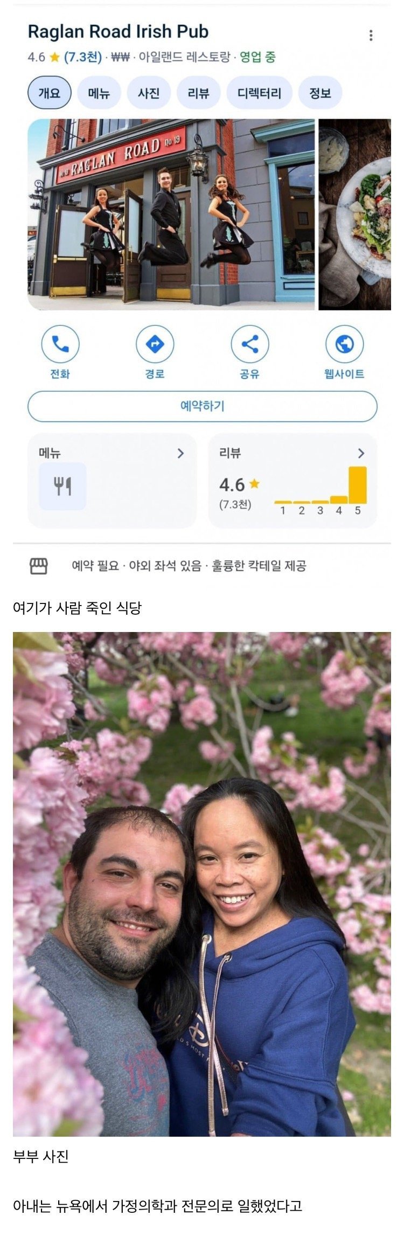
Task: Tap the 5-star bar in rating histogram
Action: pyautogui.click(x=358, y=485)
